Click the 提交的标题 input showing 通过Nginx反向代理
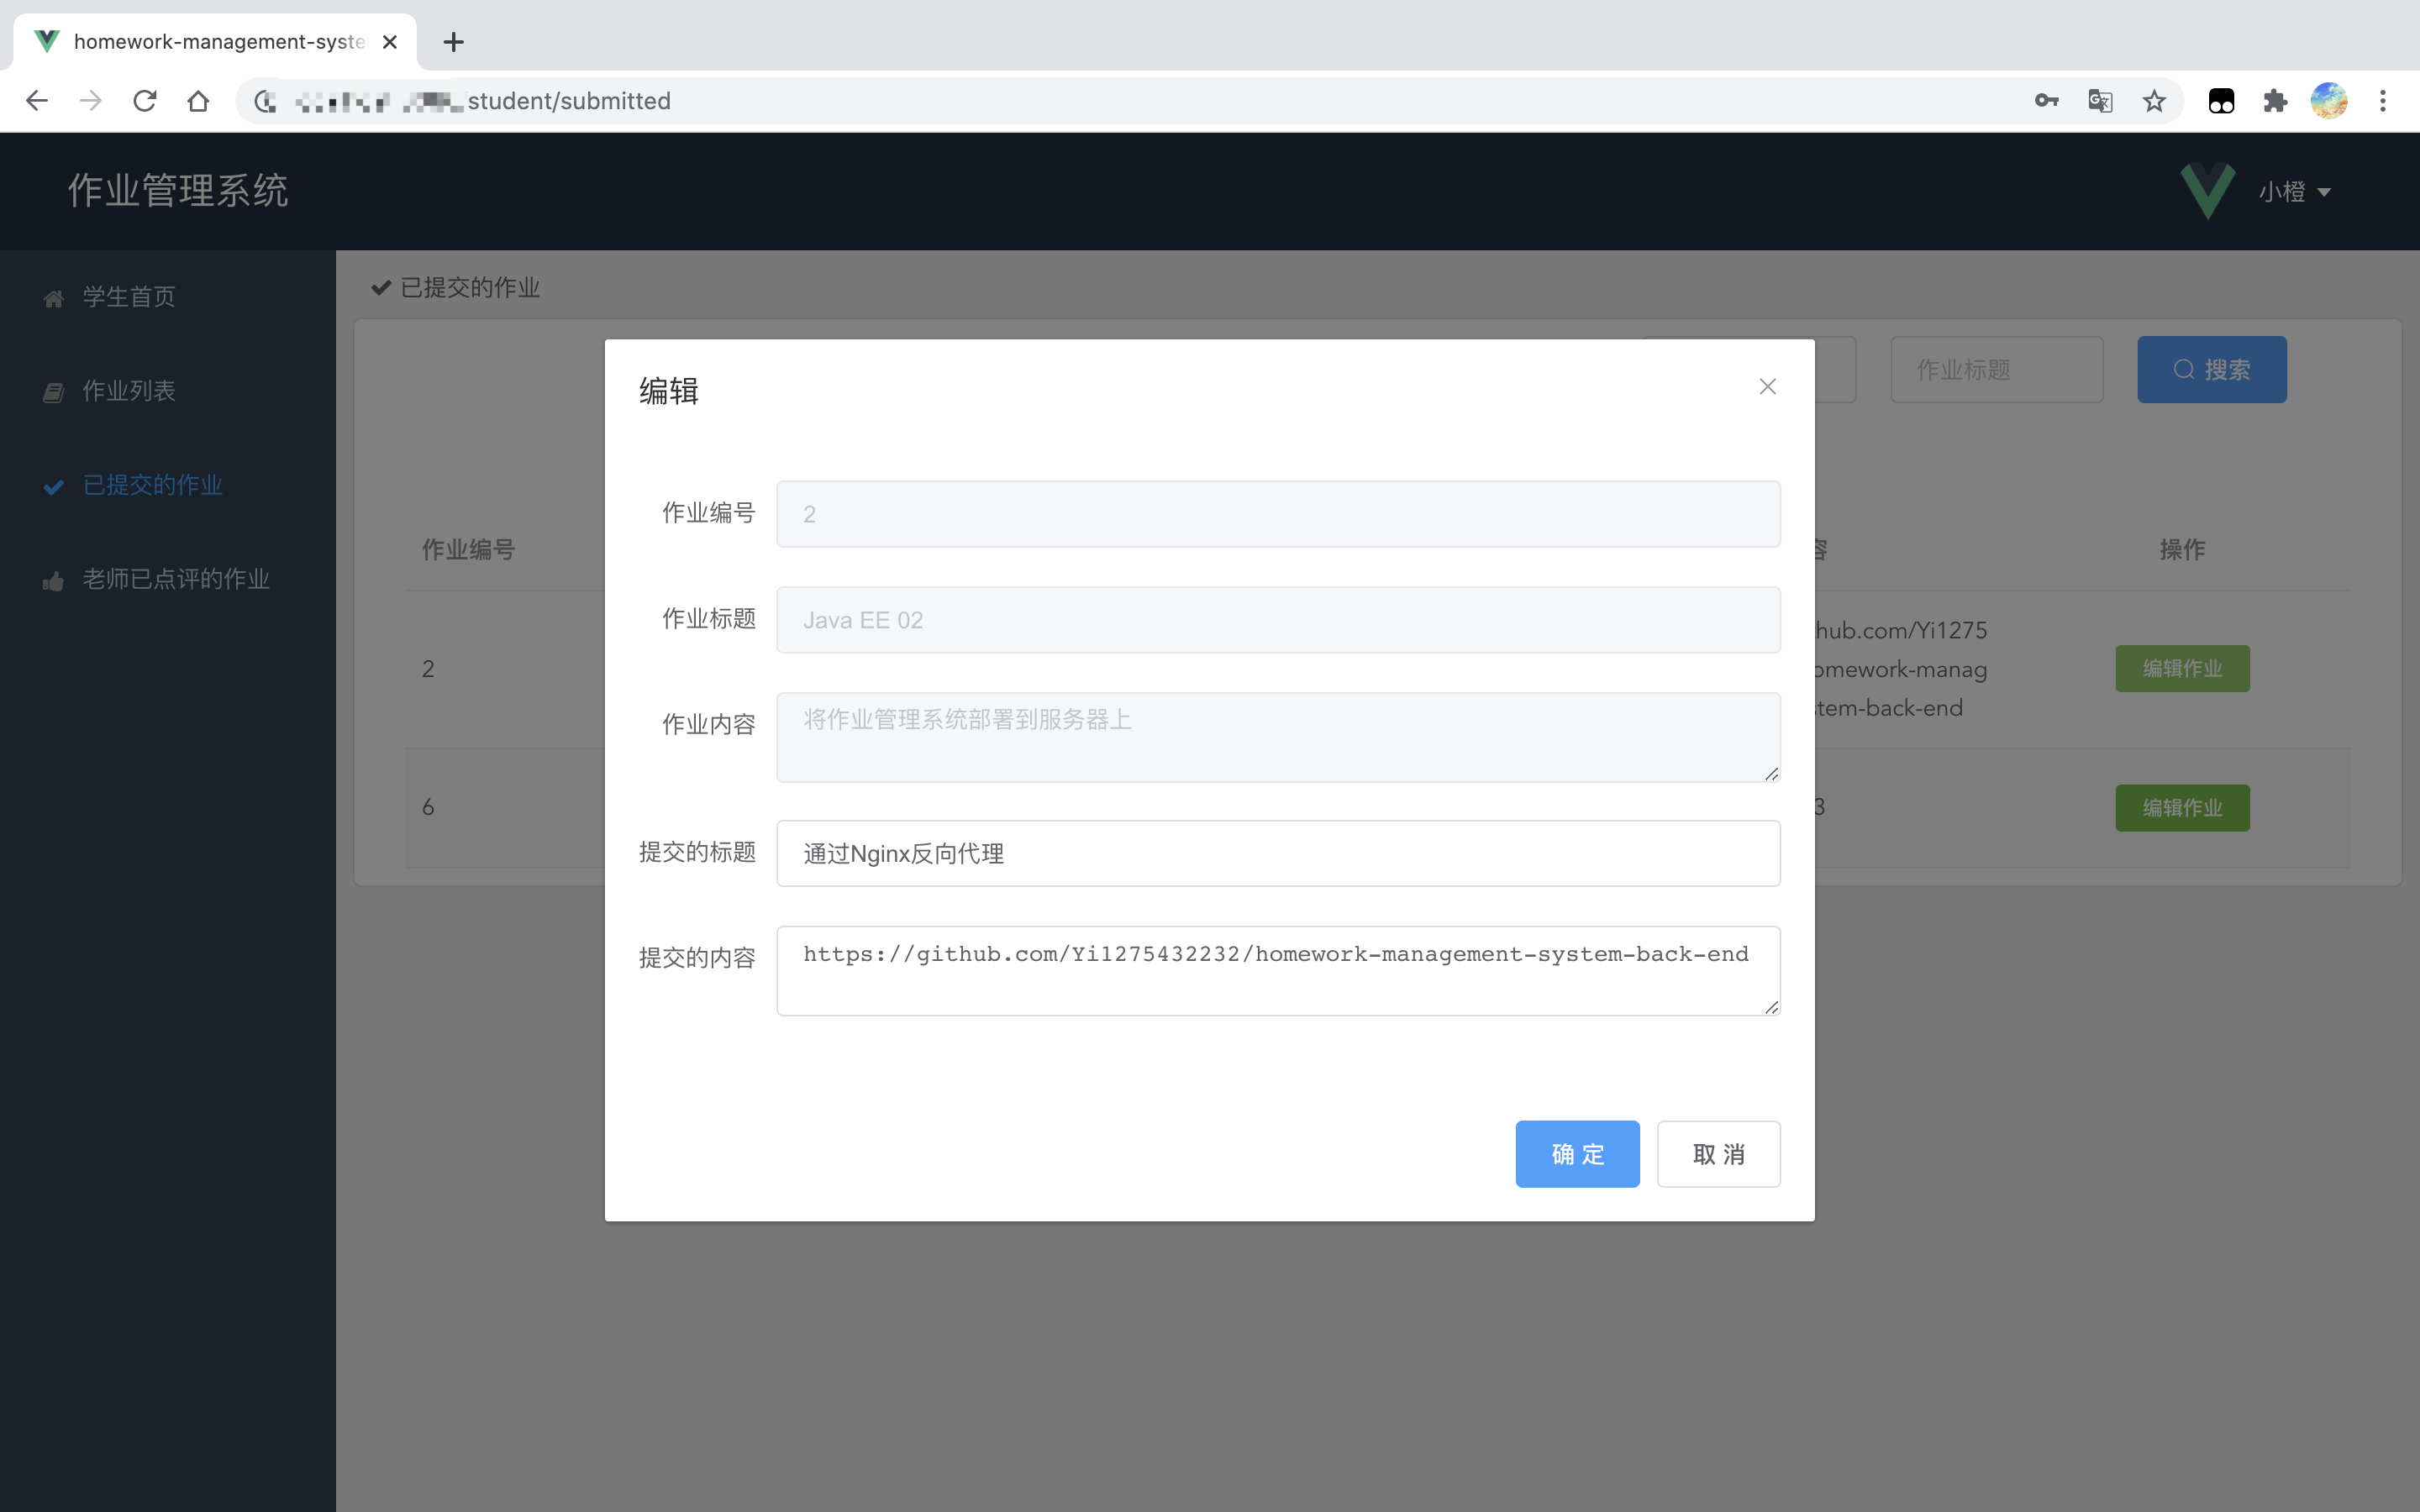The image size is (2420, 1512). point(1277,853)
